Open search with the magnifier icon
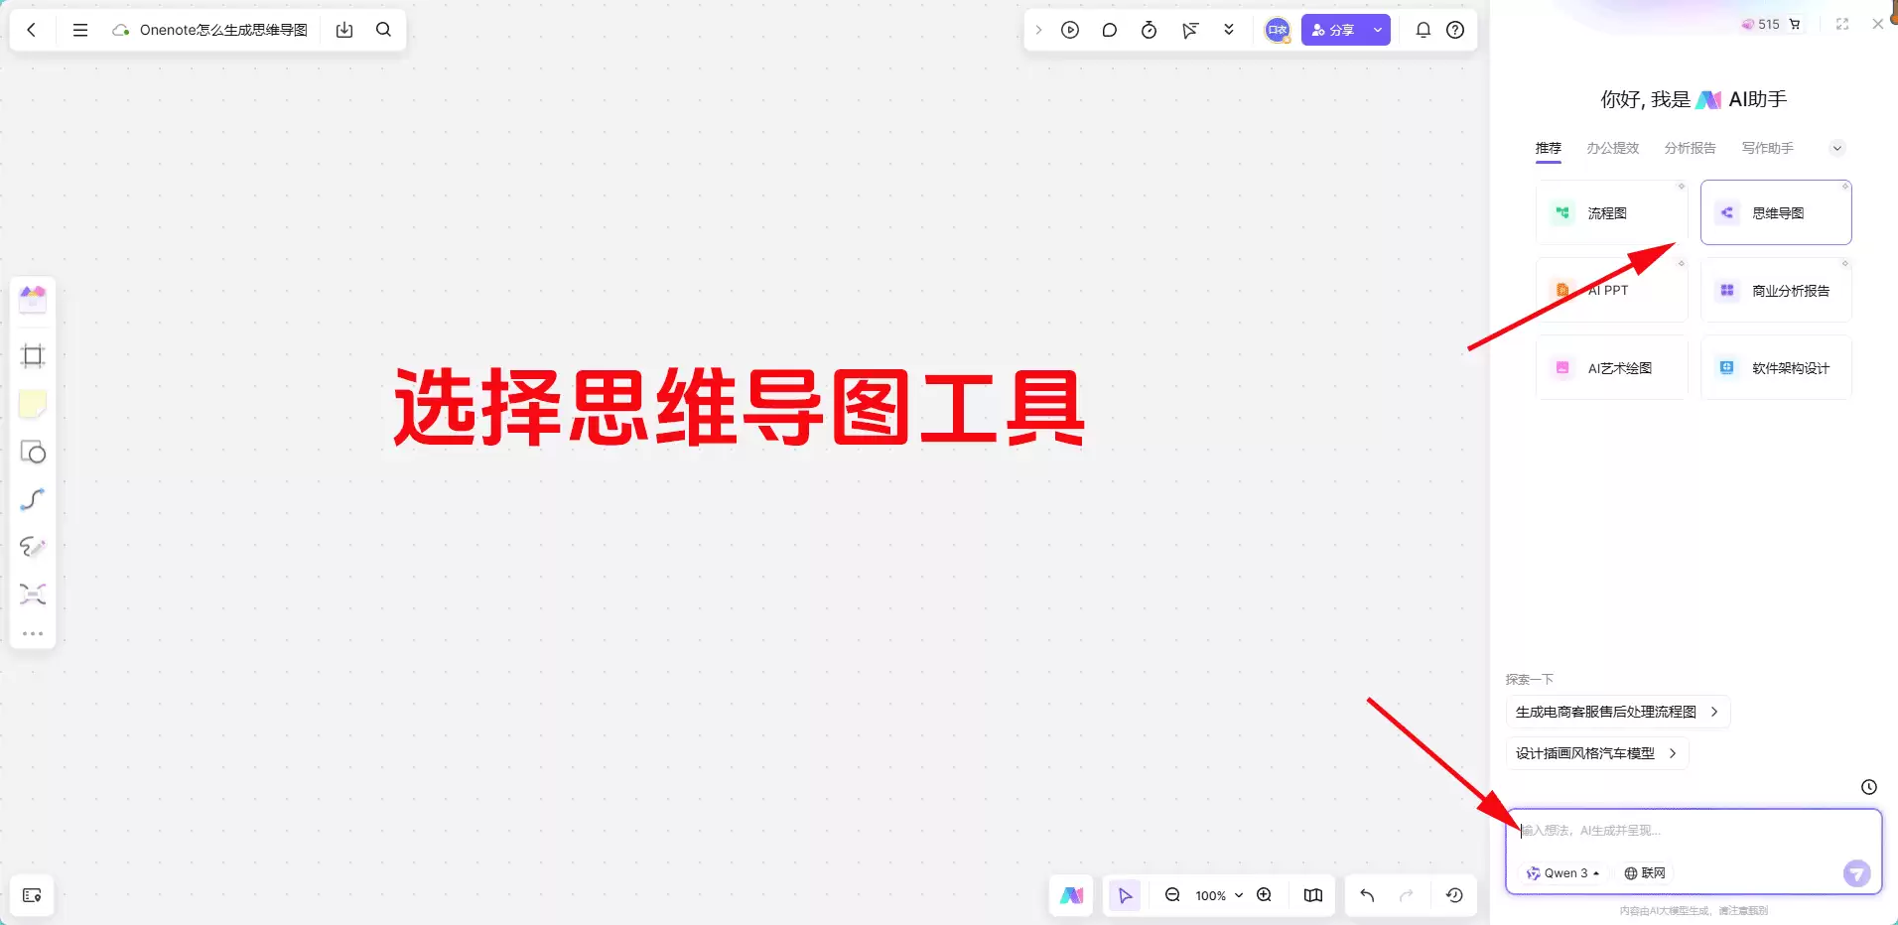Image resolution: width=1898 pixels, height=925 pixels. point(384,30)
